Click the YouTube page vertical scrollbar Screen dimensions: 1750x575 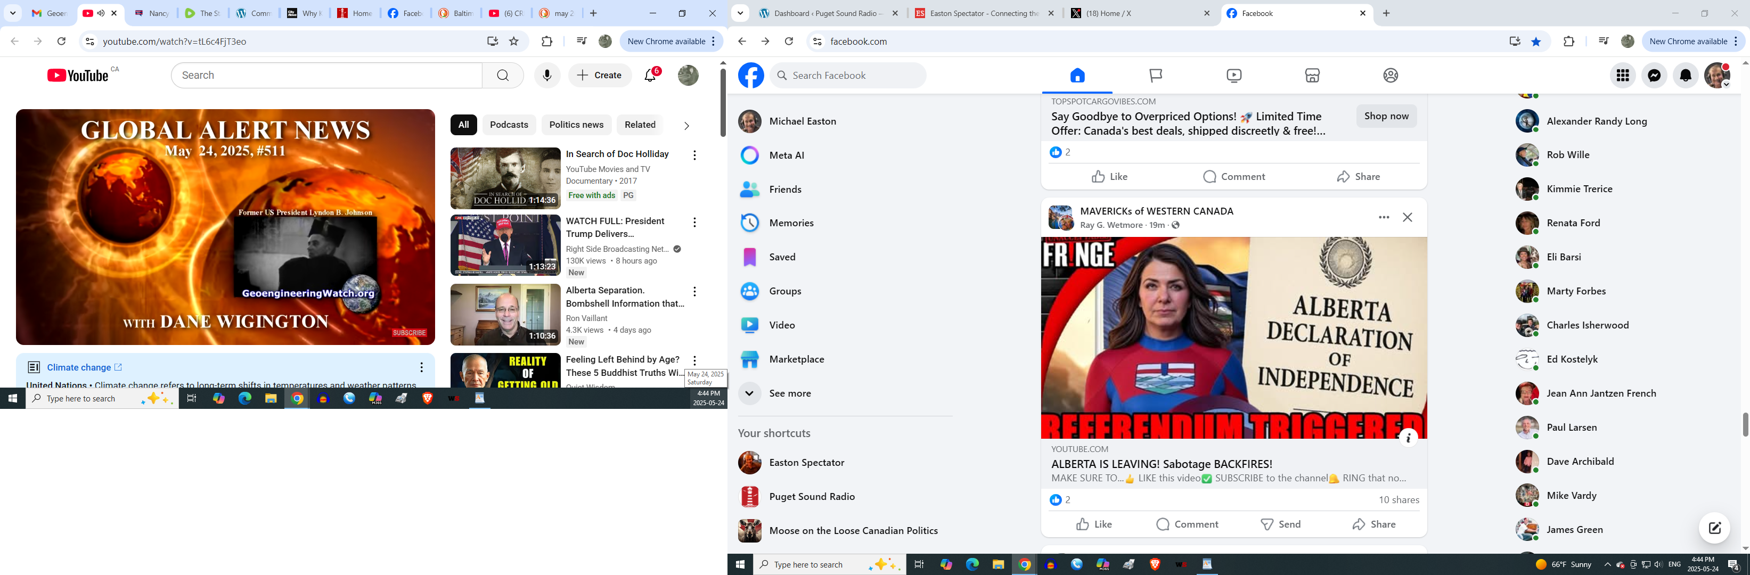click(x=723, y=102)
